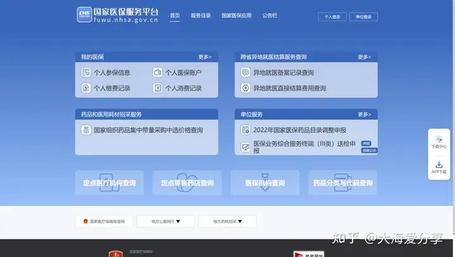455x257 pixels.
Task: Click the 个人医保账户 wallet icon
Action: click(157, 72)
